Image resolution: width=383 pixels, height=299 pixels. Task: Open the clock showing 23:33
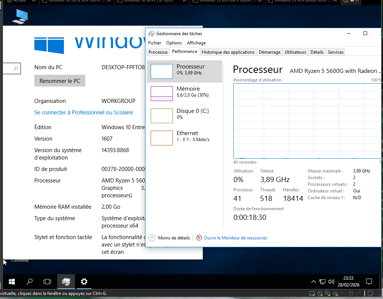click(x=349, y=281)
